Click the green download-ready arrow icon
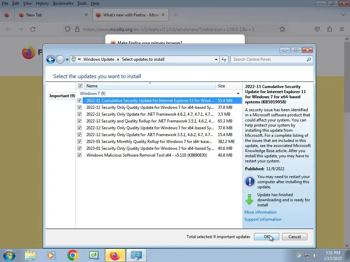350x262 pixels. tap(249, 199)
